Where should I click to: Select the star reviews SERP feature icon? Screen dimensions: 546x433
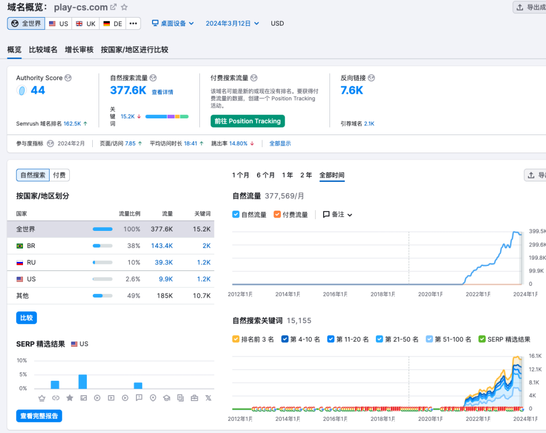coord(70,398)
